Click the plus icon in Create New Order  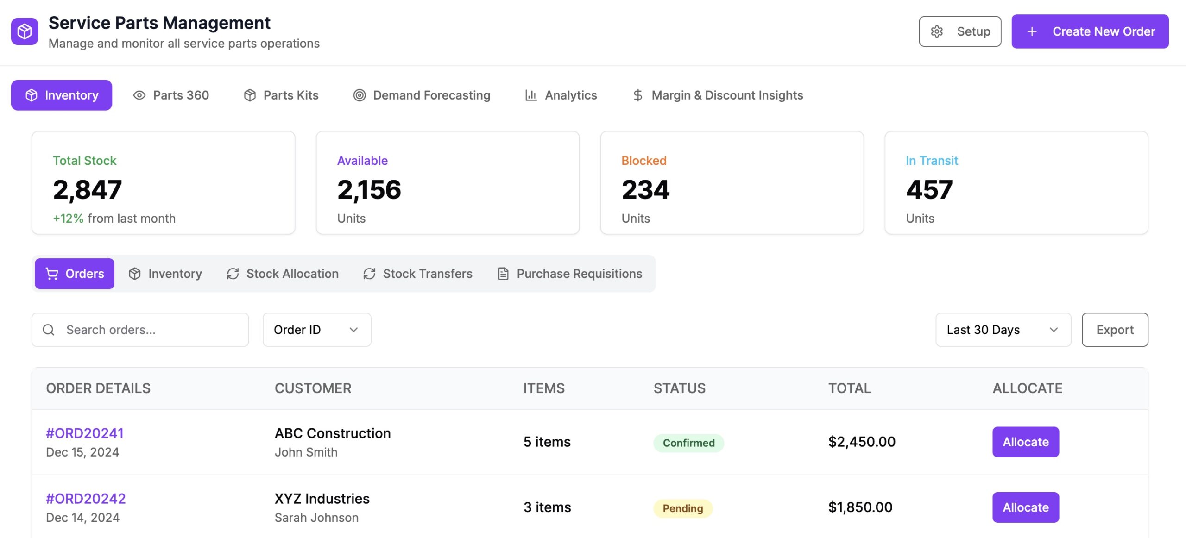click(1032, 31)
